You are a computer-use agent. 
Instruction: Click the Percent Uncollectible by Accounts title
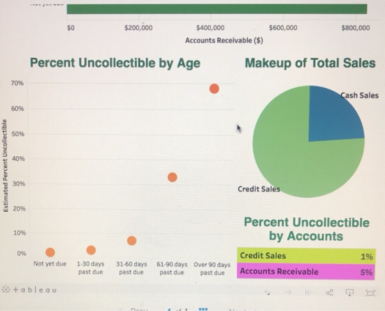pyautogui.click(x=307, y=229)
